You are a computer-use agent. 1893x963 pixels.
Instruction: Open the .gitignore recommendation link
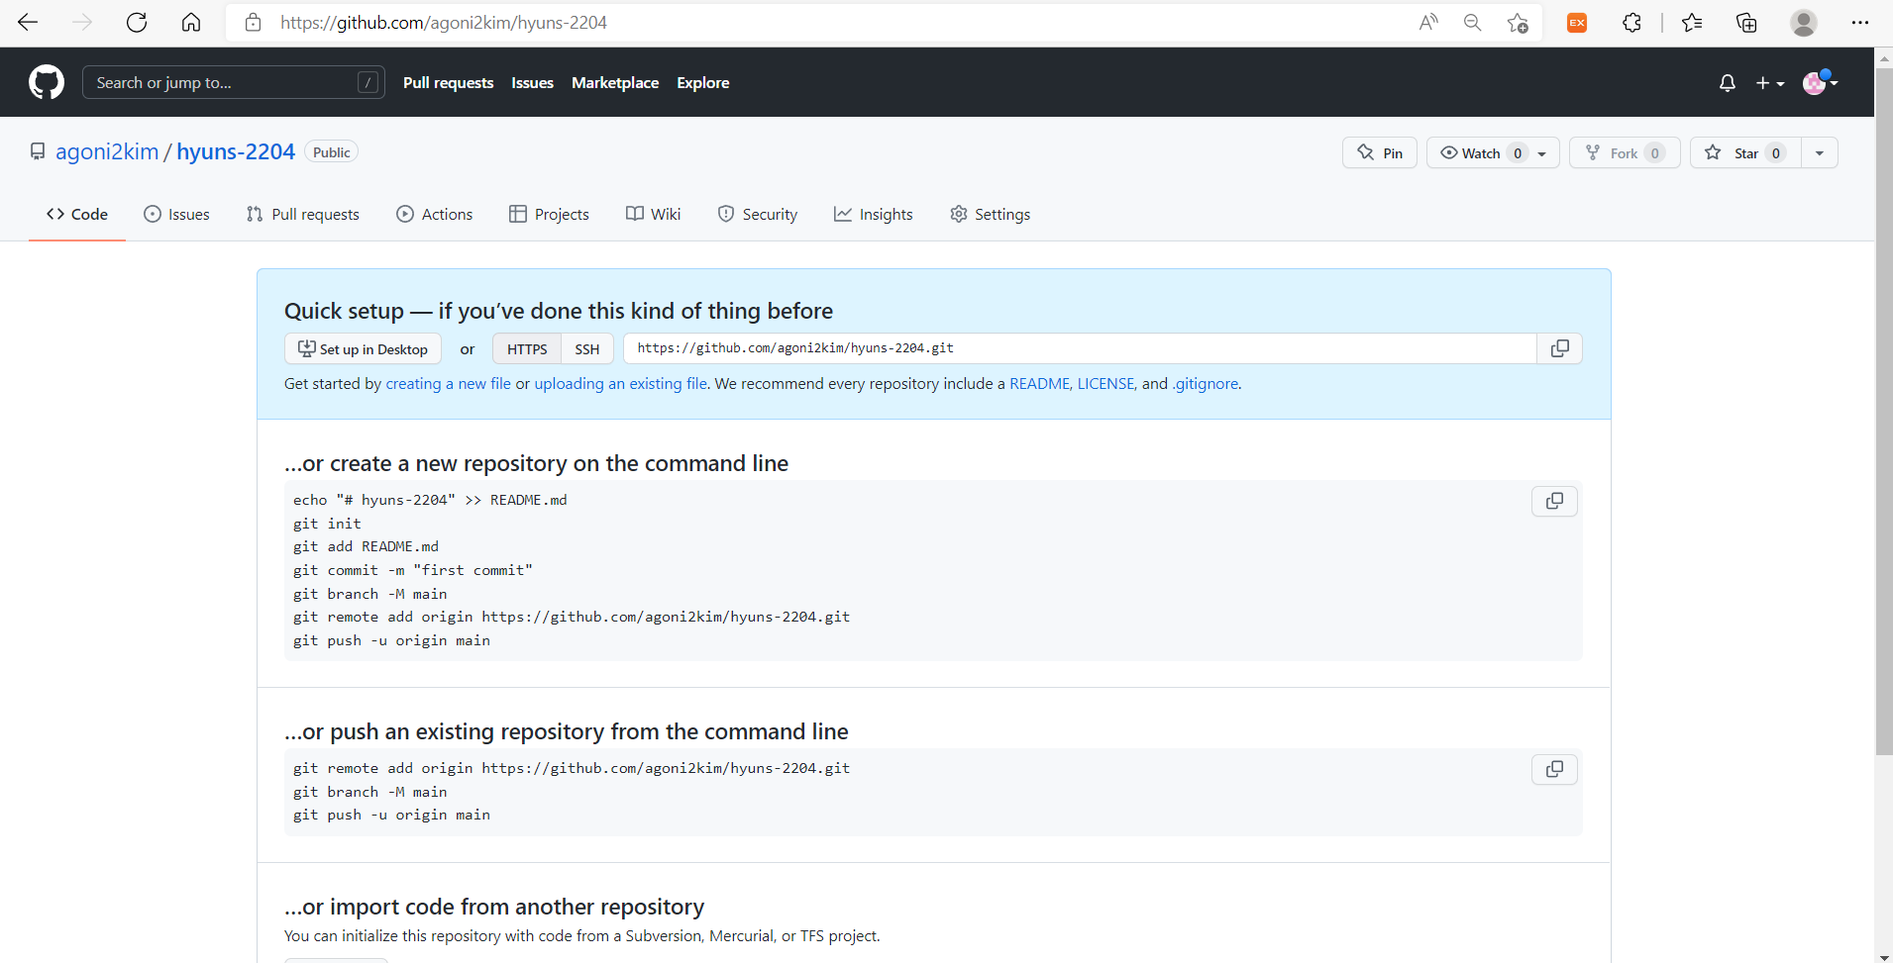[x=1206, y=384]
